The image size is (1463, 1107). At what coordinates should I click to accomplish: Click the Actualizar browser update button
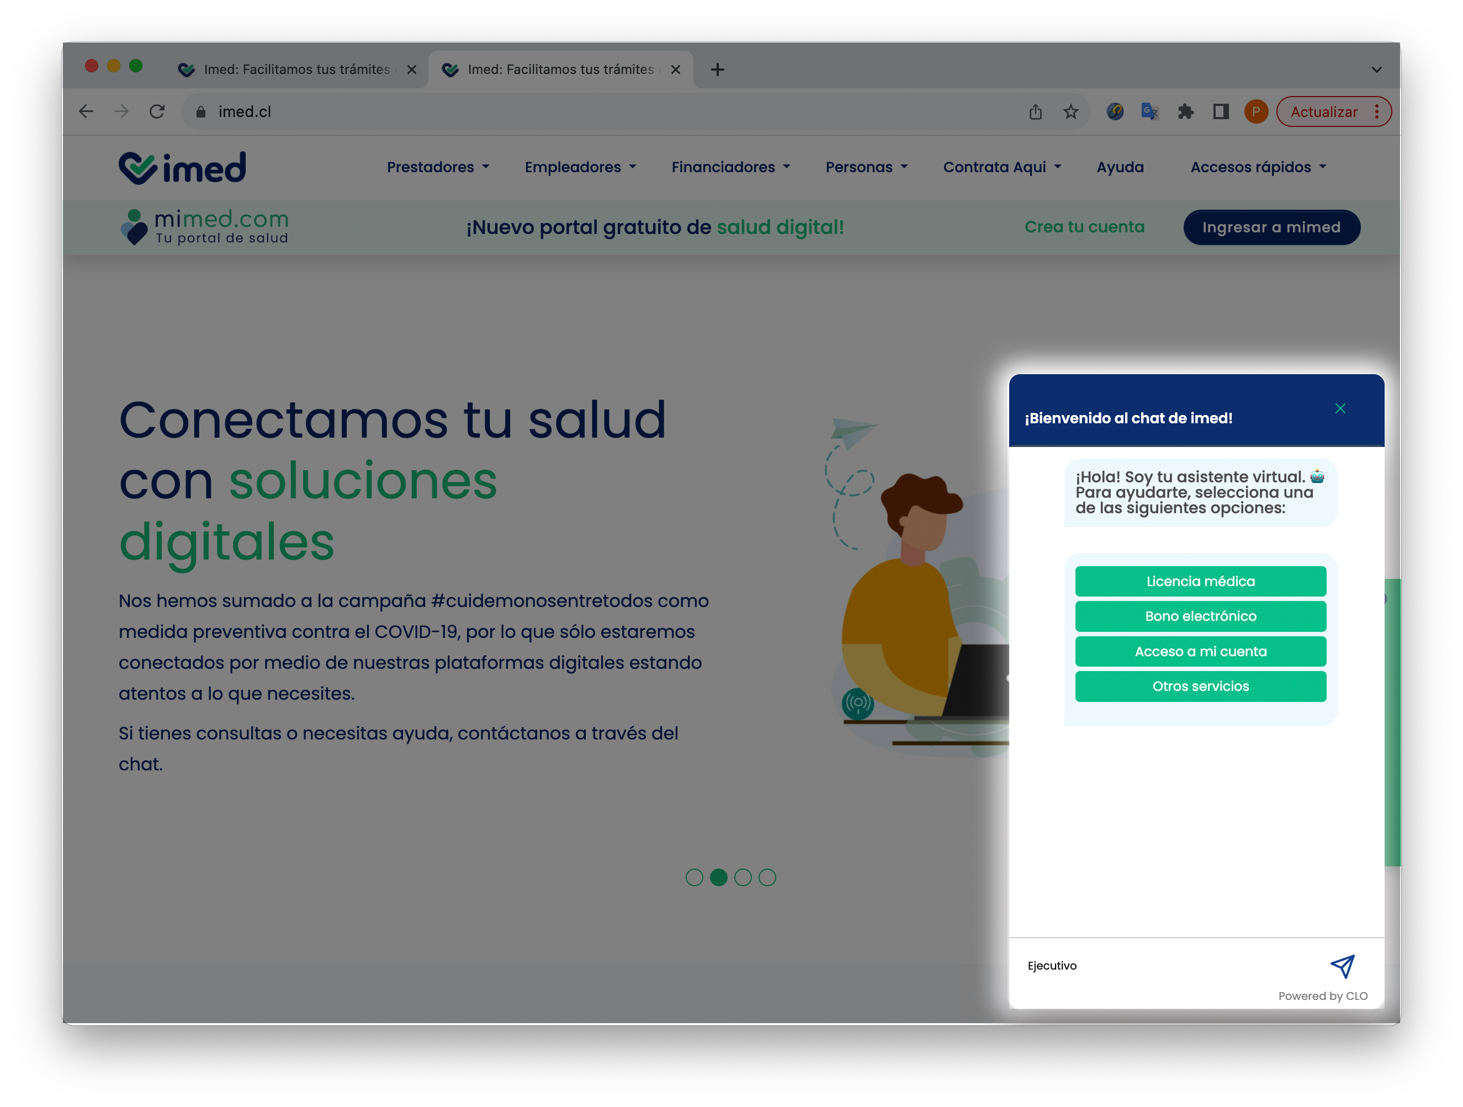(1323, 112)
